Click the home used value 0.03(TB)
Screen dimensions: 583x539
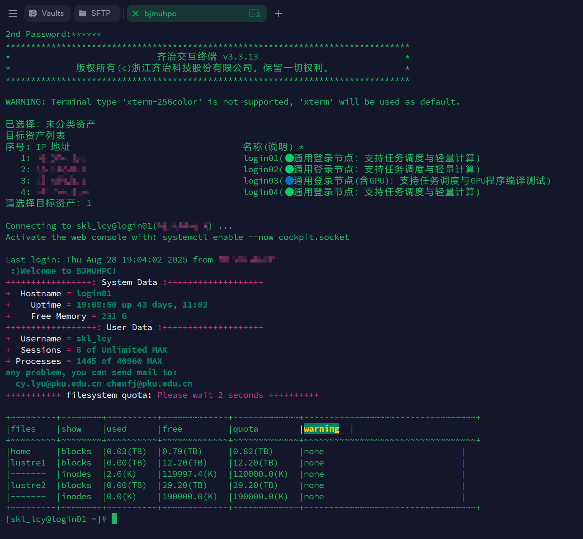coord(126,451)
